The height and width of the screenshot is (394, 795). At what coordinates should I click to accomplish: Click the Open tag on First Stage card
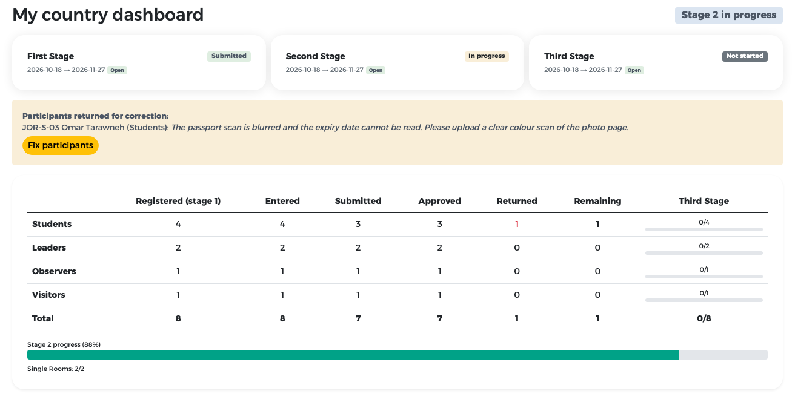pos(118,70)
